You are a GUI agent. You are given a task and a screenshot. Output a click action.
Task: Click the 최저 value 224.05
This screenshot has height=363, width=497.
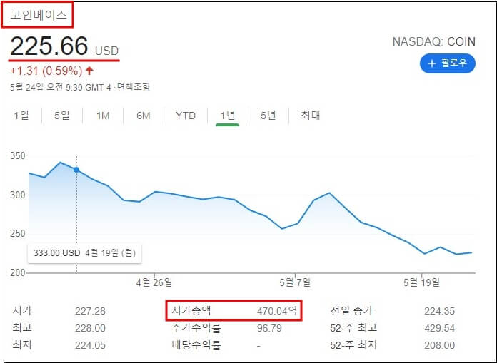pyautogui.click(x=90, y=345)
